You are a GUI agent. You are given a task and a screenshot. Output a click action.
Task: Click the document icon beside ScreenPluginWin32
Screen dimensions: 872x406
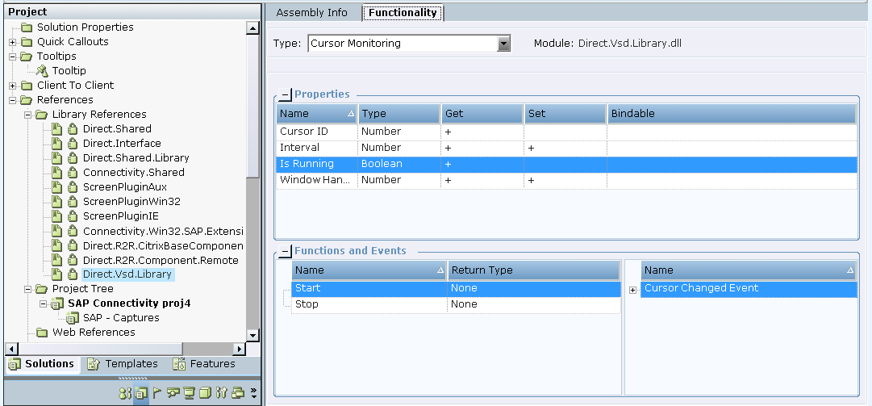coord(56,201)
